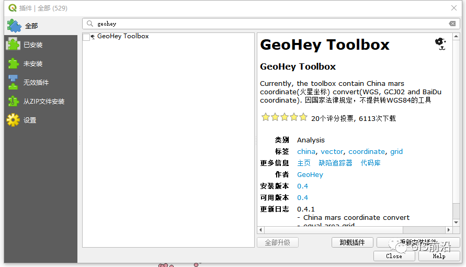Select the GeoHey Toolbox list entry
Image resolution: width=466 pixels, height=267 pixels.
tap(123, 36)
